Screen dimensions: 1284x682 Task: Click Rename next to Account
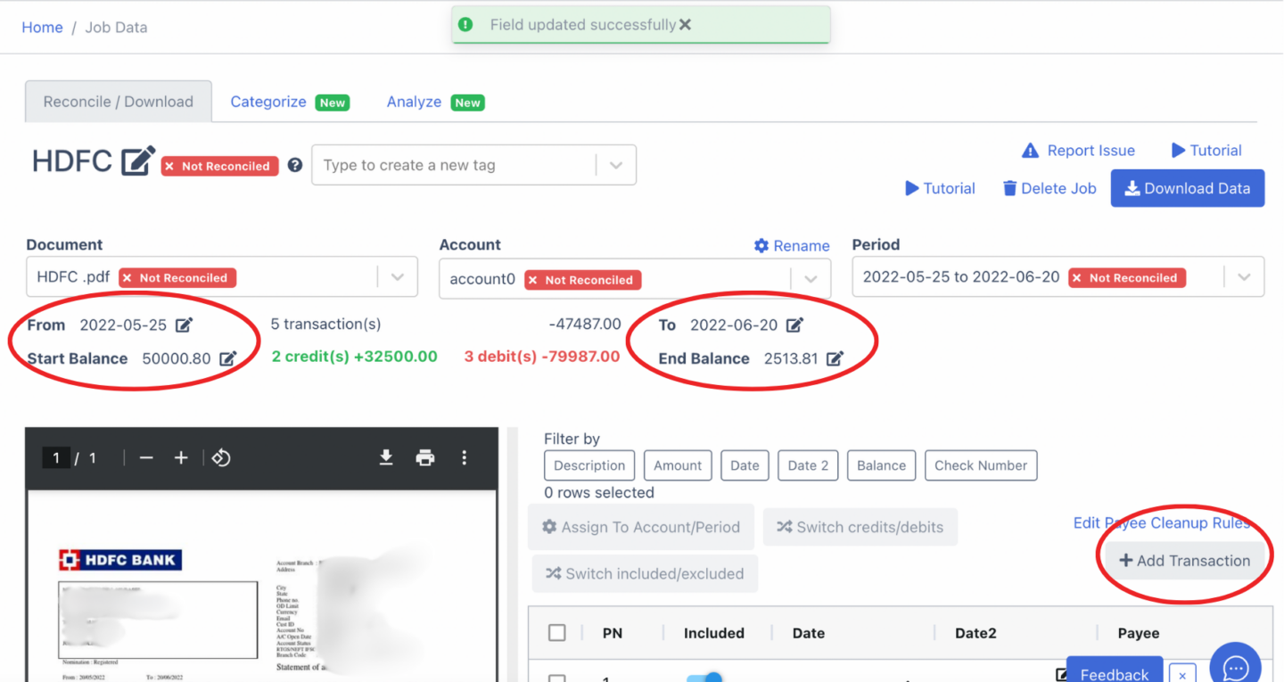click(792, 245)
